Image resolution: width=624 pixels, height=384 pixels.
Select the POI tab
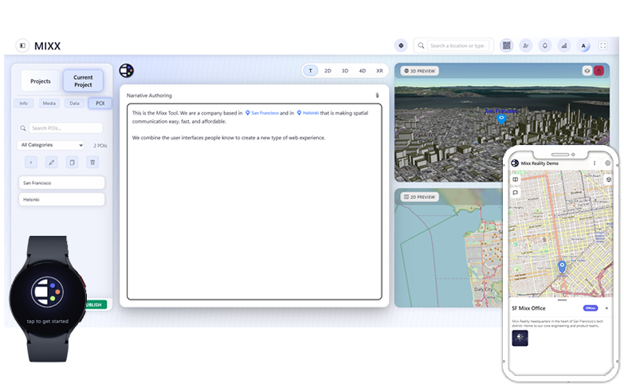coord(100,103)
